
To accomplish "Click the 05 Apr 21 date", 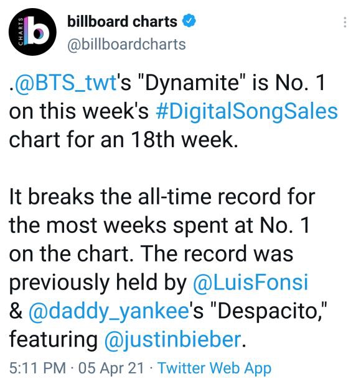I will pos(111,368).
